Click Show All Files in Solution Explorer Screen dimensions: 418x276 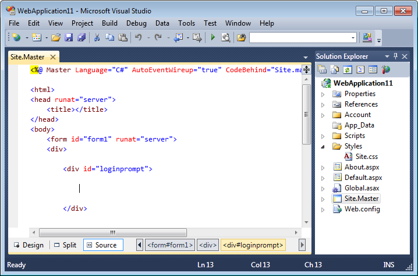tap(334, 70)
